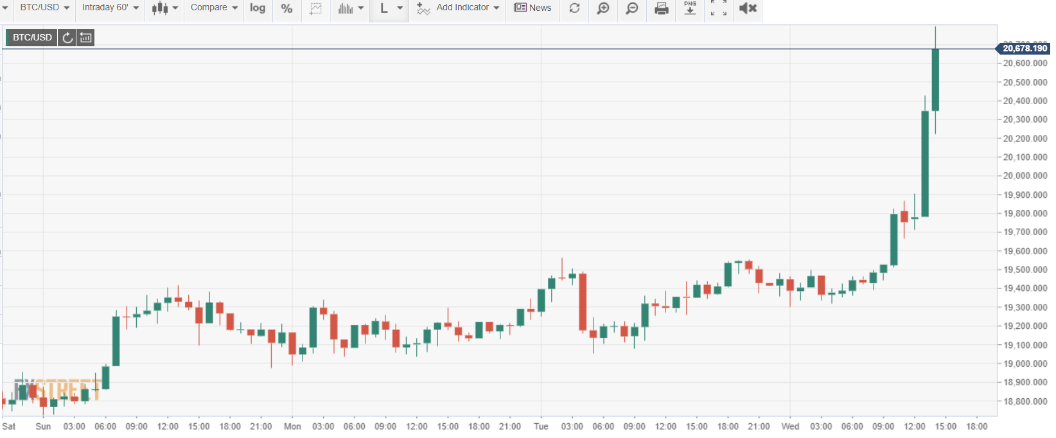
Task: Click the chart area selection tool icon
Action: pyautogui.click(x=315, y=8)
